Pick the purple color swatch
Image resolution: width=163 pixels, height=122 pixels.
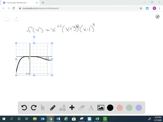pyautogui.click(x=139, y=108)
